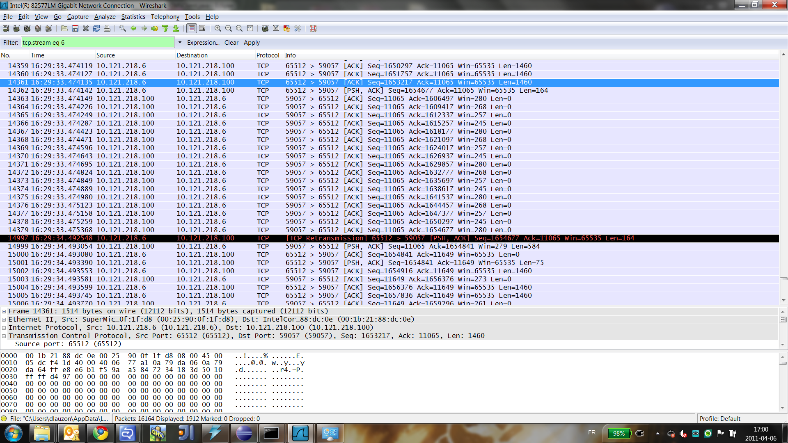Open the filter history dropdown arrow
The width and height of the screenshot is (788, 443).
pos(179,42)
